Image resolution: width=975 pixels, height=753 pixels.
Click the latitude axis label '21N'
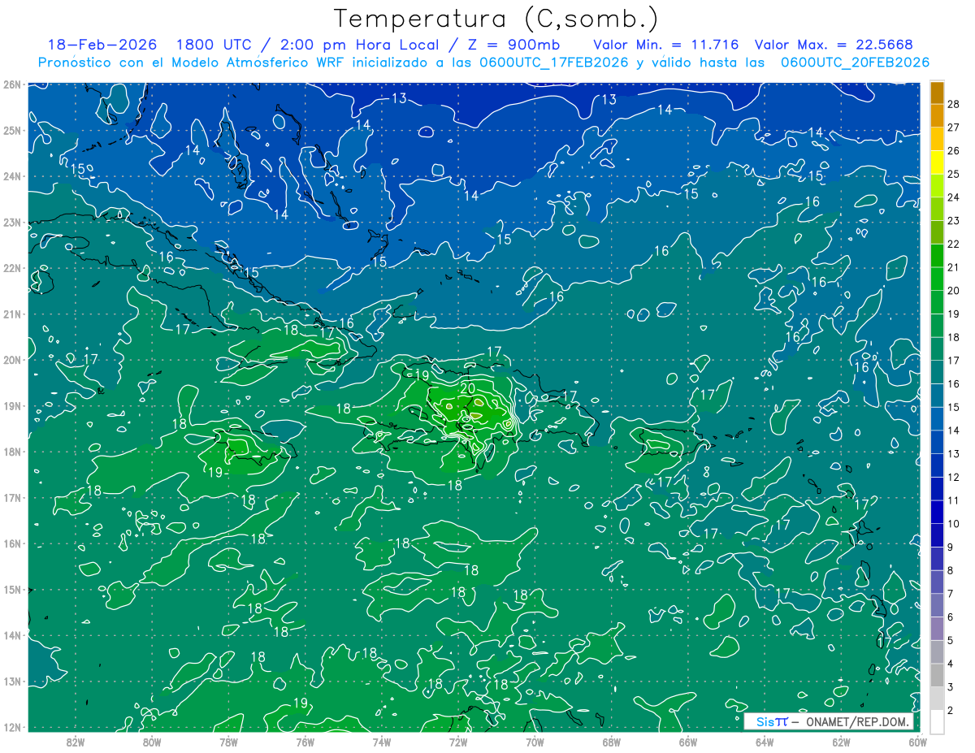(11, 314)
